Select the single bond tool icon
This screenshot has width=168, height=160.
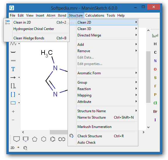13,52
